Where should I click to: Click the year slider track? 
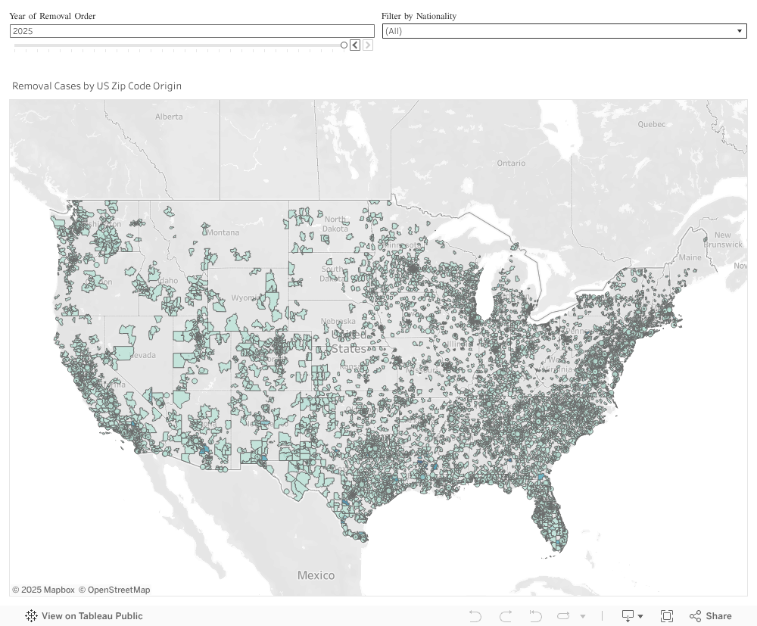tap(179, 45)
